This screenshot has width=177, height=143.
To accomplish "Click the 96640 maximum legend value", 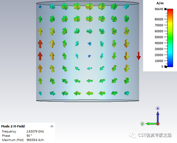I will [159, 9].
